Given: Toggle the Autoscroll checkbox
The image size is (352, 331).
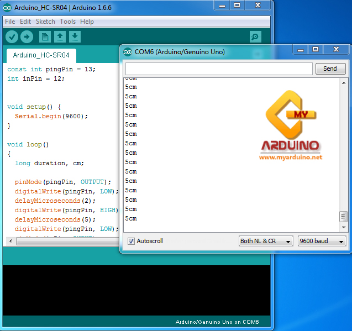Looking at the screenshot, I should pos(131,241).
